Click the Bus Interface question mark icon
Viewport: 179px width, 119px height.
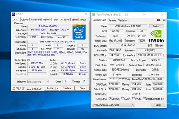pyautogui.click(x=163, y=55)
